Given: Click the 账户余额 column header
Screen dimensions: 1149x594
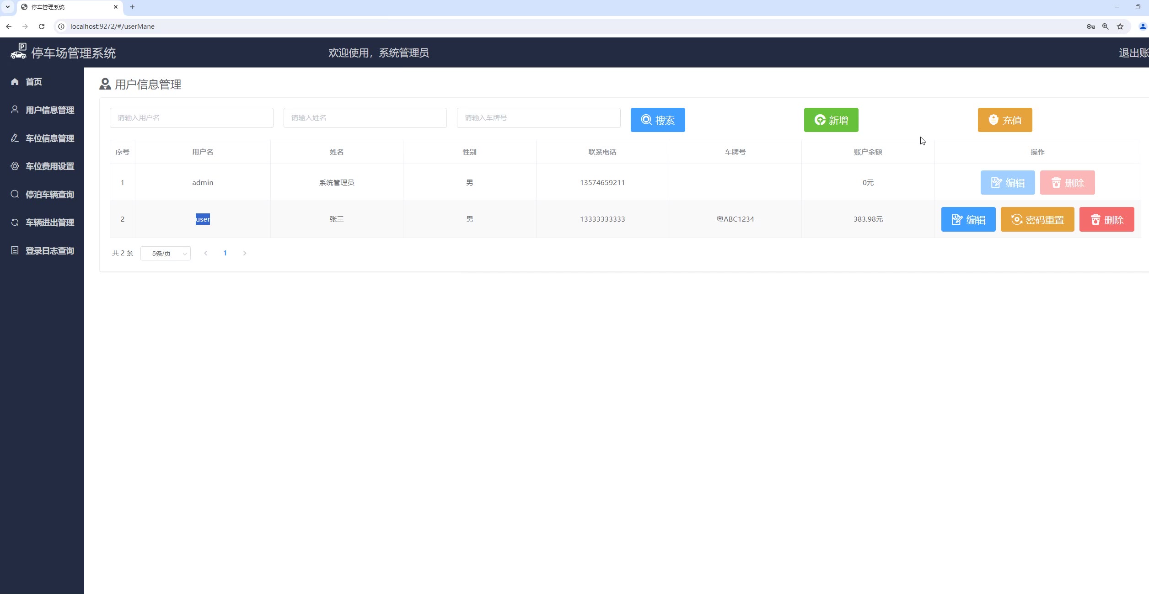Looking at the screenshot, I should click(868, 152).
